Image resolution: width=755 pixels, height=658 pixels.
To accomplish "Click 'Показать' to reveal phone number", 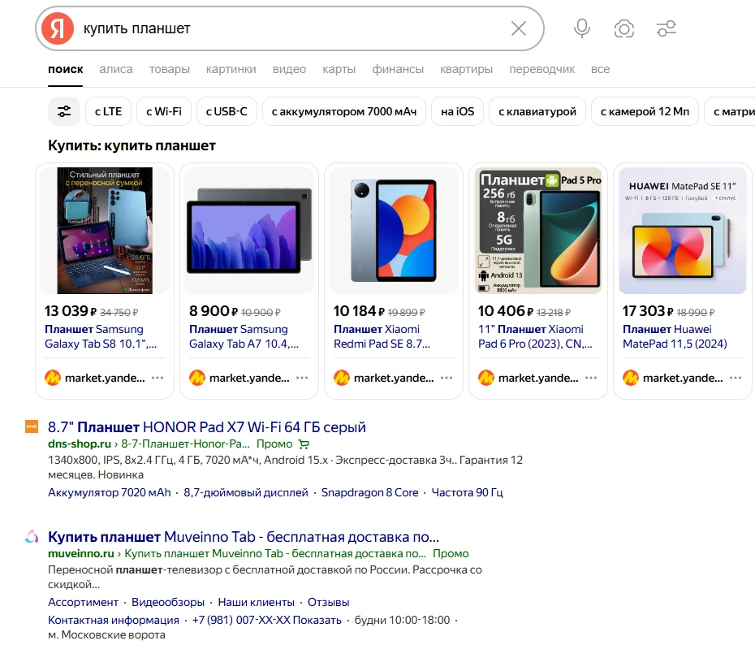I will [x=317, y=620].
